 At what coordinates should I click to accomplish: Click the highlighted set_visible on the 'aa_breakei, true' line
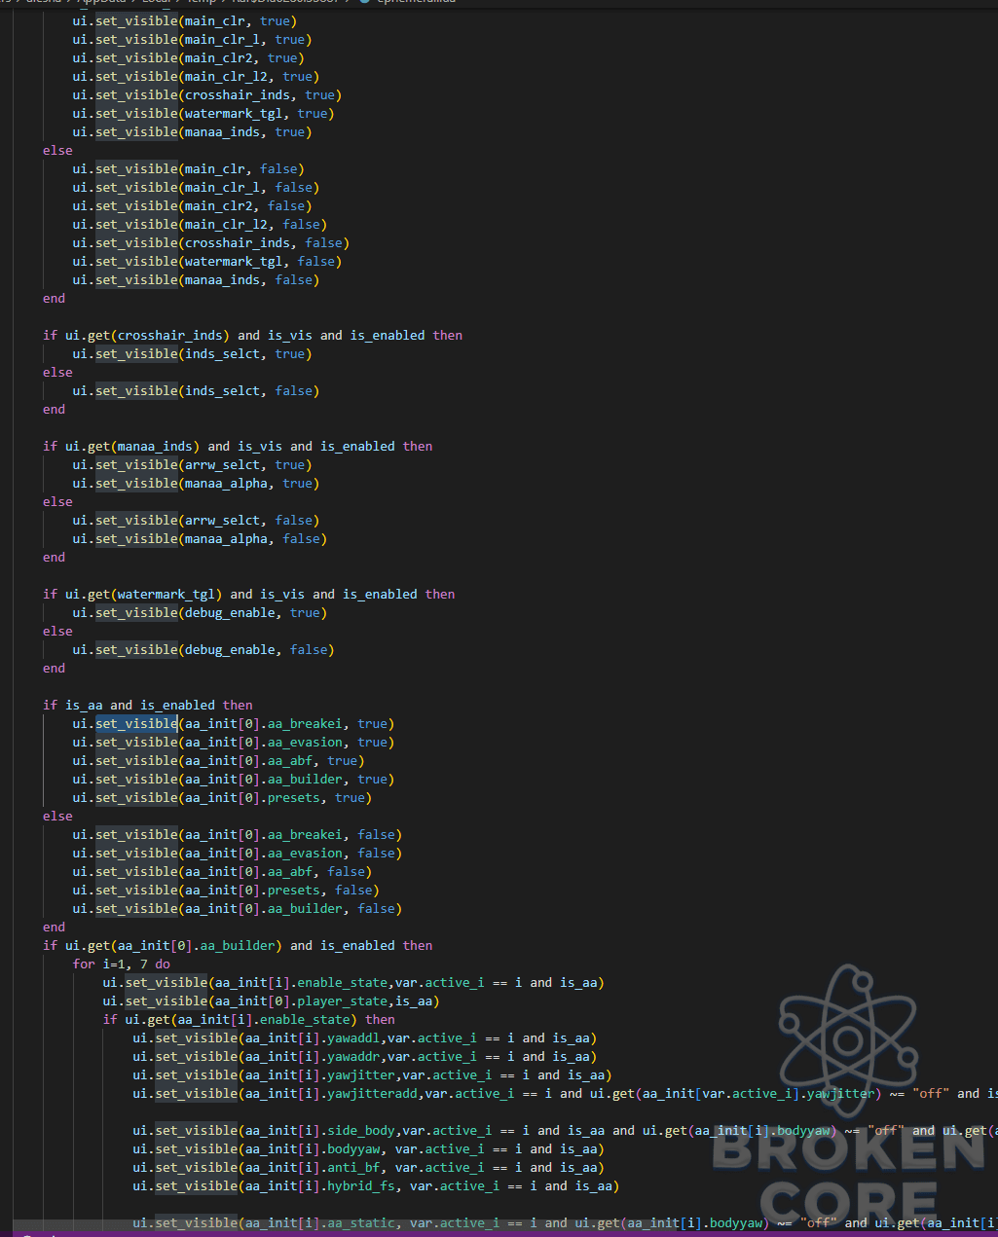pos(136,724)
